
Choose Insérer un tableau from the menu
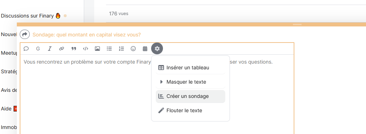pyautogui.click(x=191, y=68)
